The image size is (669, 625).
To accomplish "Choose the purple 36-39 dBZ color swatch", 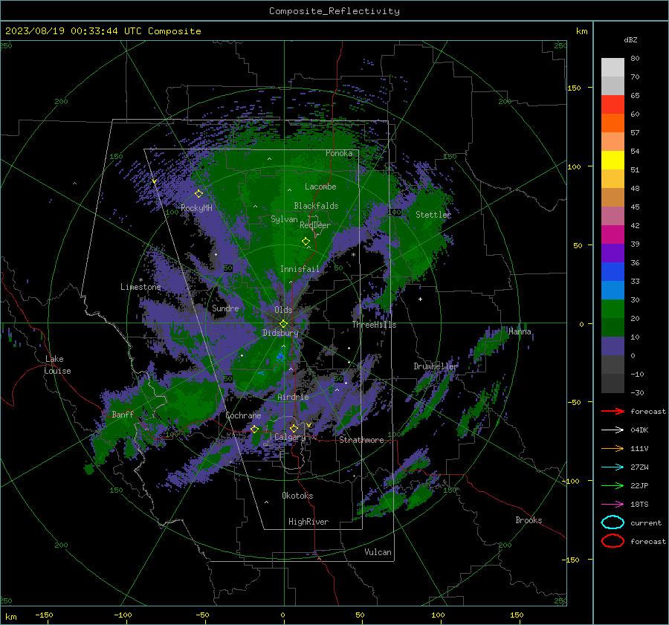I will point(613,253).
